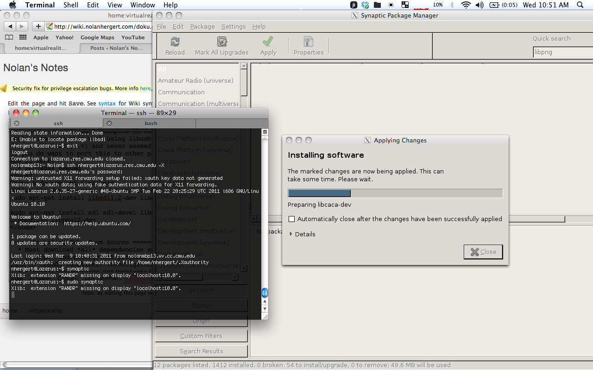Open the File menu in Synaptic

coord(161,26)
